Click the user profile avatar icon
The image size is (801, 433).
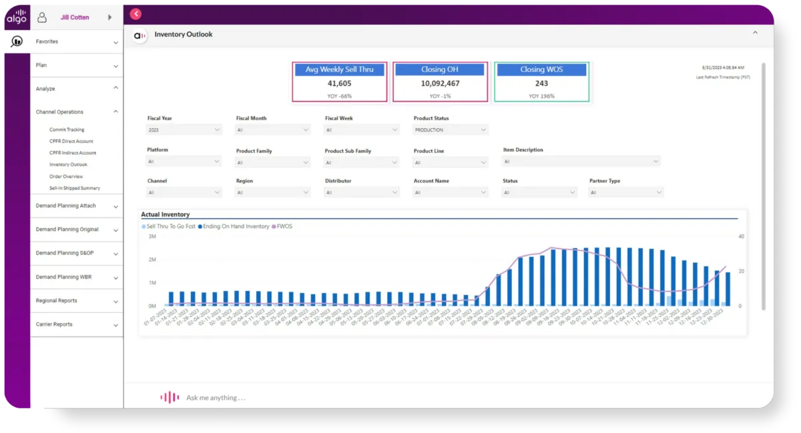click(x=42, y=17)
